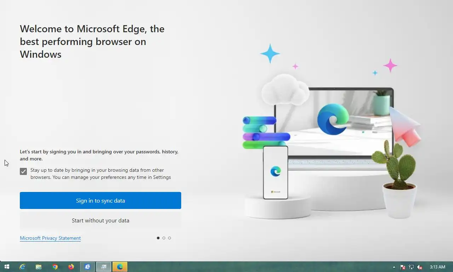Launch Google Chrome from the taskbar
The height and width of the screenshot is (272, 453).
click(55, 267)
